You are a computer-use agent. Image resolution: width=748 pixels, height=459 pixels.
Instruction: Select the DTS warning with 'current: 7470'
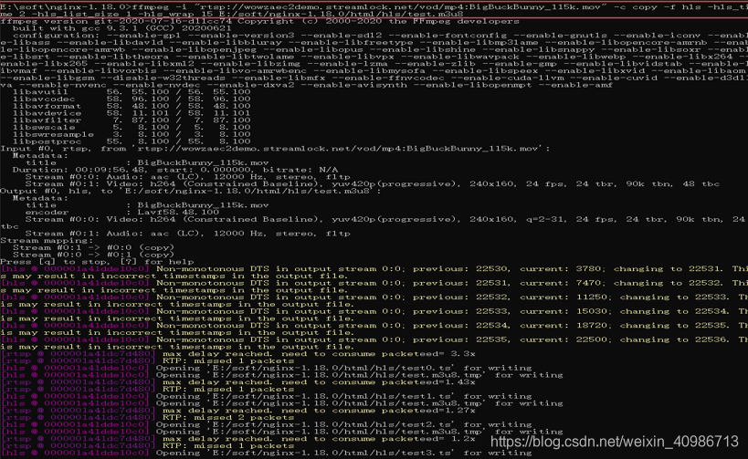[374, 287]
